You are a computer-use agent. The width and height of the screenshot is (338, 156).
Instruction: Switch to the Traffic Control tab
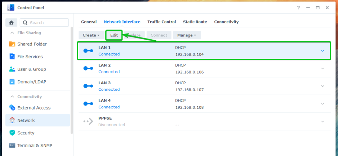pos(162,22)
